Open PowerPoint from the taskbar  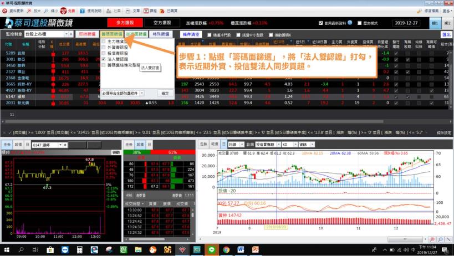pos(256,250)
